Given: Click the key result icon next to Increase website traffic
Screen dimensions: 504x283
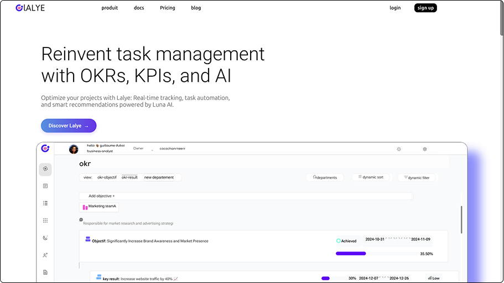Looking at the screenshot, I should (99, 277).
